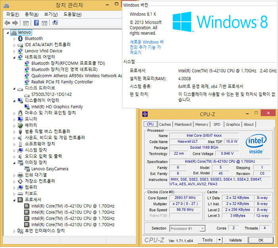Open the 파일(F) menu

click(x=13, y=14)
